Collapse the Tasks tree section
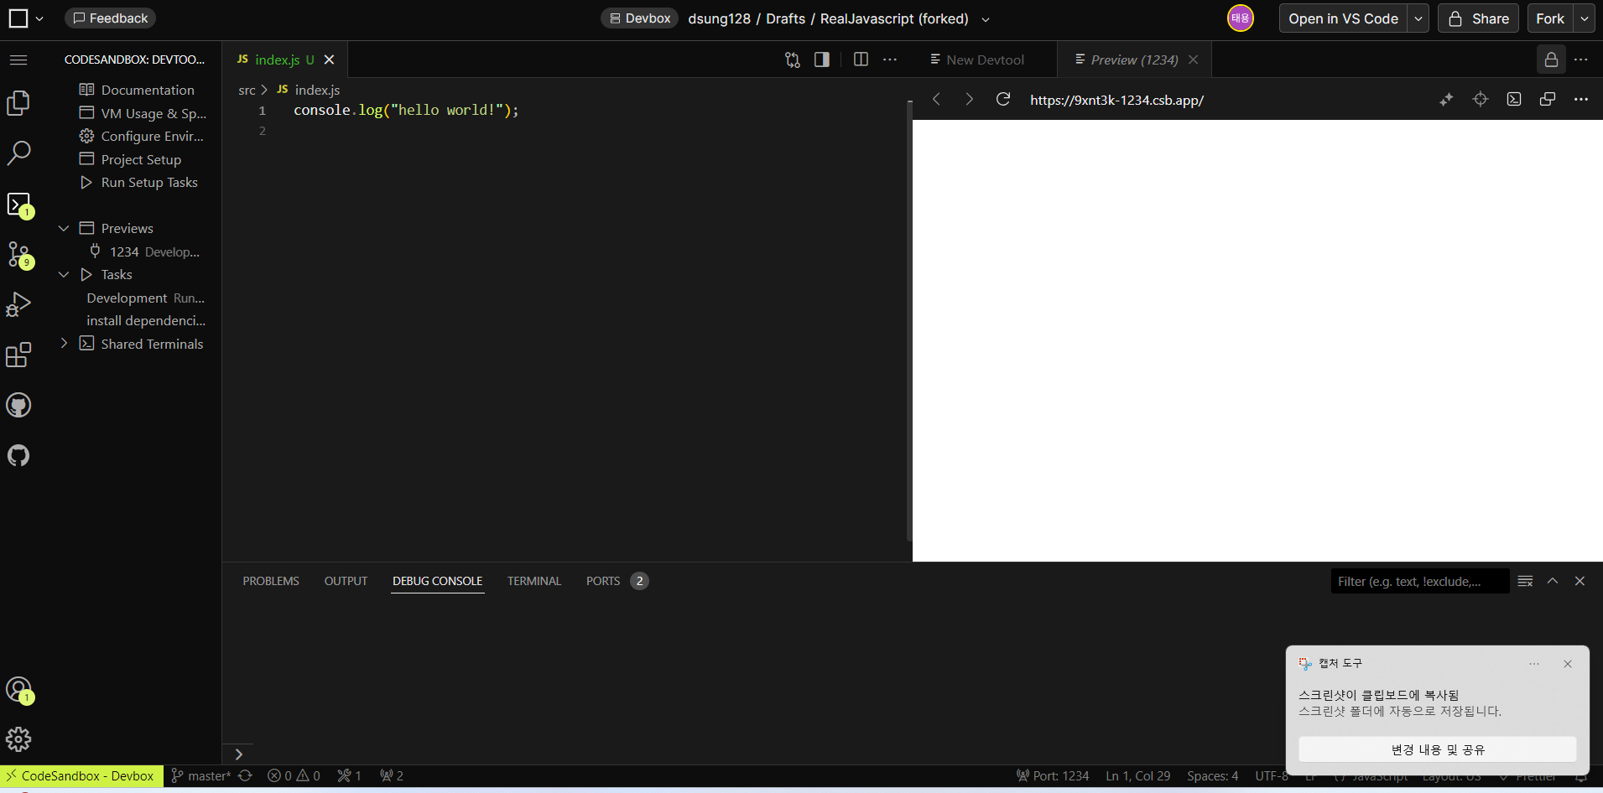 pyautogui.click(x=64, y=274)
